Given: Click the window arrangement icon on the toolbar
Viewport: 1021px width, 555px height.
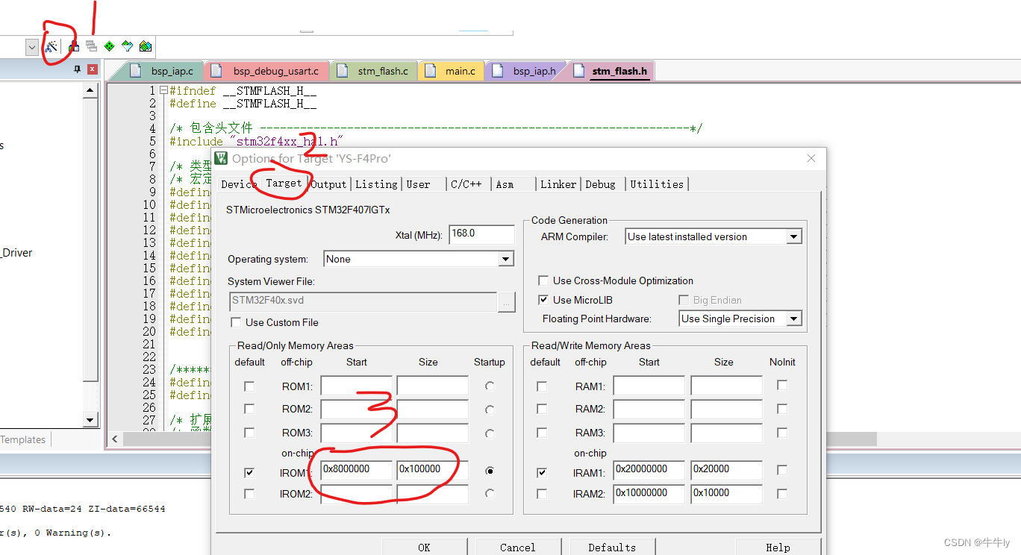Looking at the screenshot, I should 91,46.
